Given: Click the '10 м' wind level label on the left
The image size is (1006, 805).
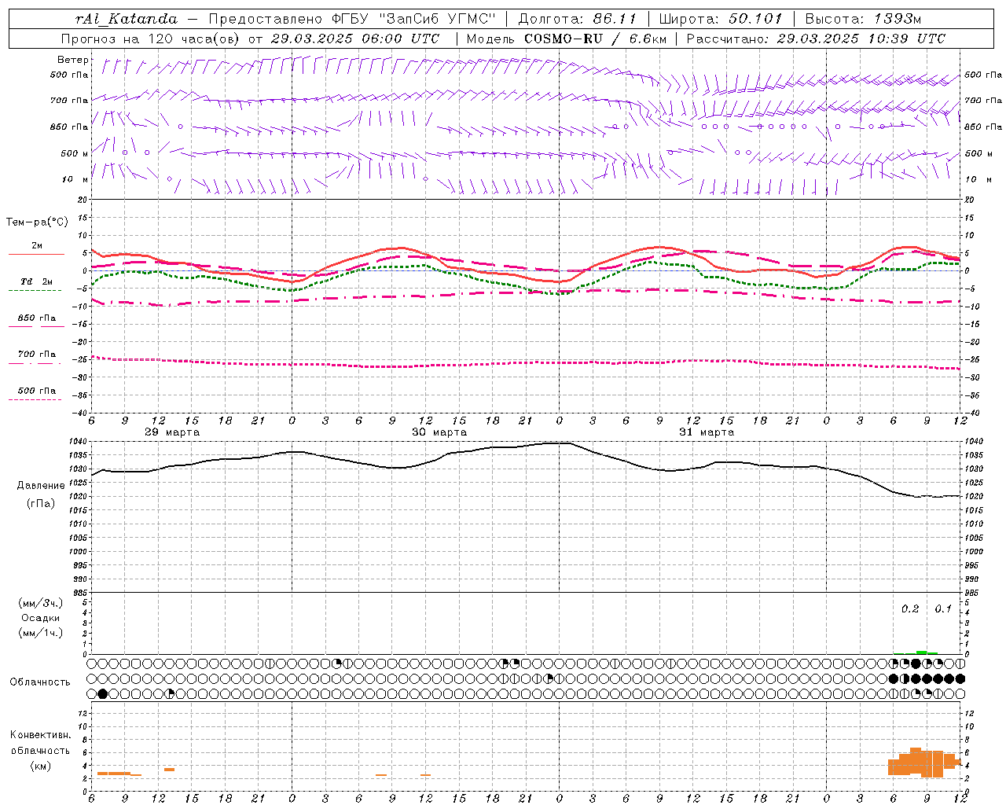Looking at the screenshot, I should tap(75, 179).
